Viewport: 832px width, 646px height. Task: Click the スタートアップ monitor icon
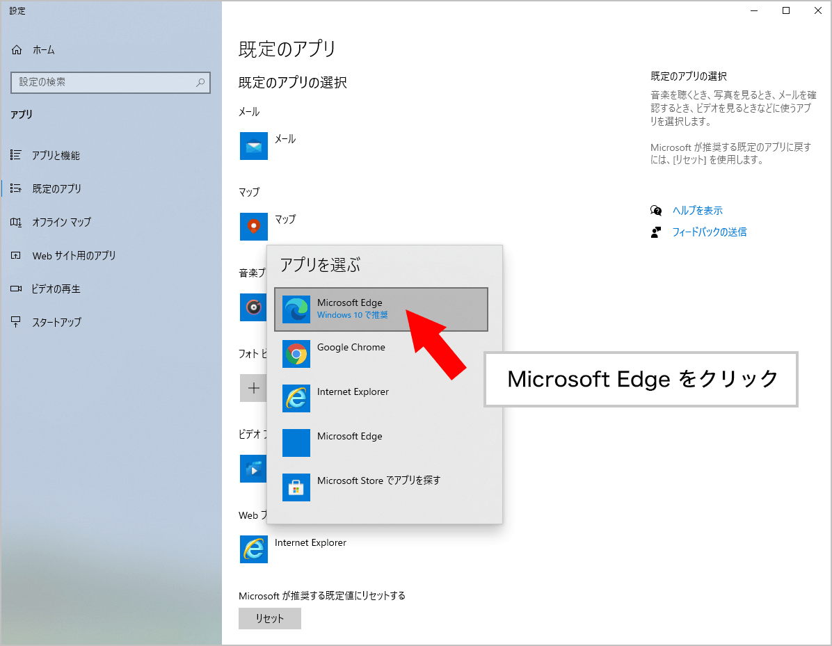click(16, 322)
